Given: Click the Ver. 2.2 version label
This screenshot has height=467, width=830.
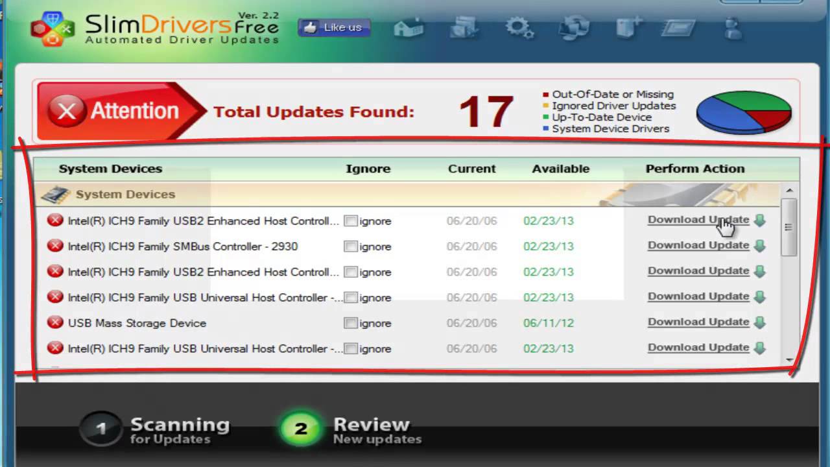Looking at the screenshot, I should pos(258,15).
